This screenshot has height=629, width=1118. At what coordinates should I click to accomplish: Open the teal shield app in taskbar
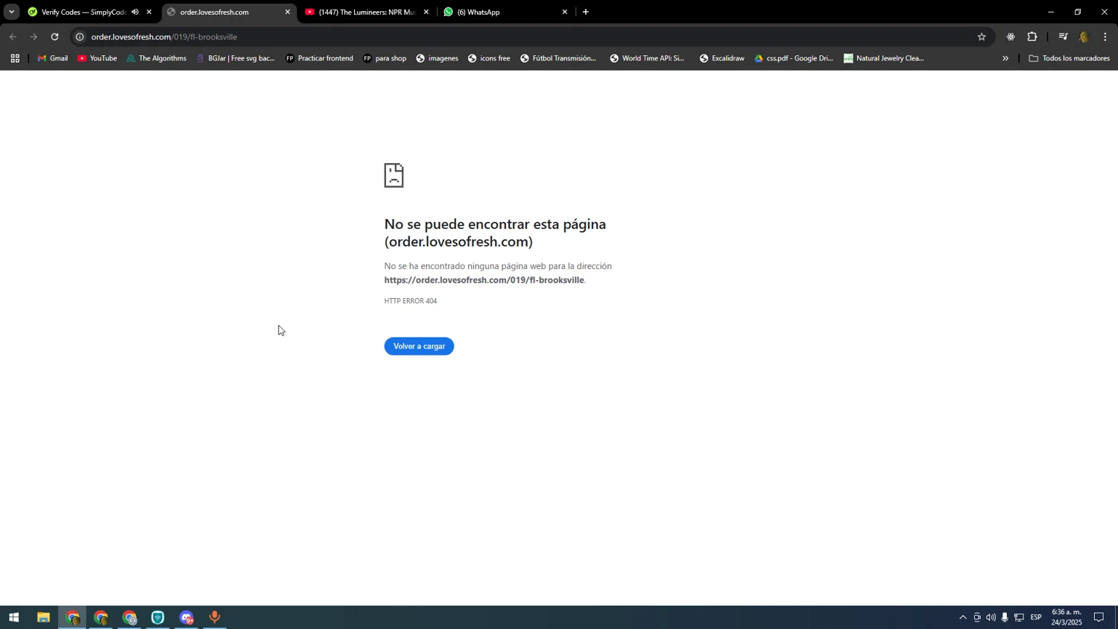click(158, 618)
